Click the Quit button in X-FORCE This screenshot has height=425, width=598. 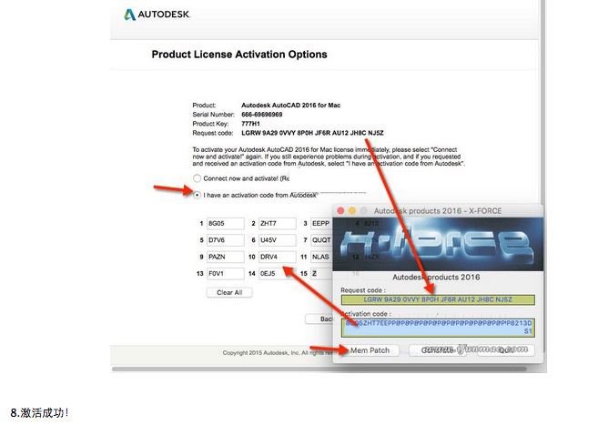506,350
